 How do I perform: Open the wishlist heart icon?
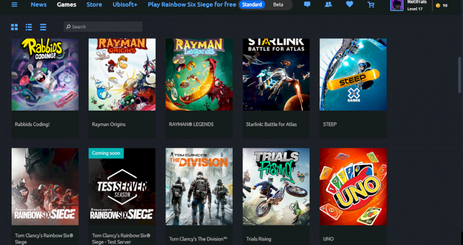click(x=350, y=5)
